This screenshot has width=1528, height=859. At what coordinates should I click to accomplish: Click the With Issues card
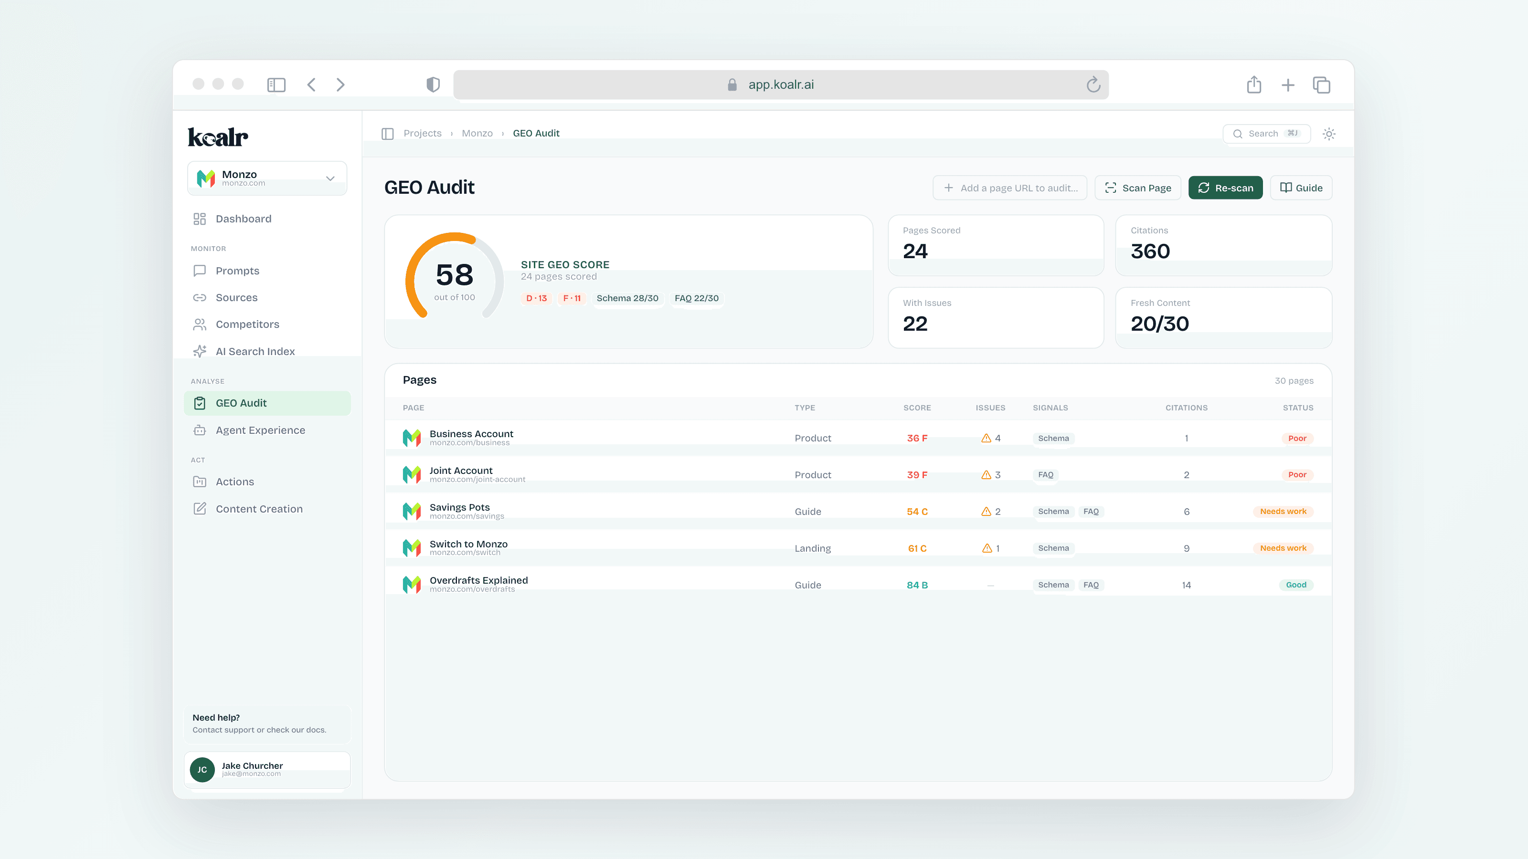[995, 318]
